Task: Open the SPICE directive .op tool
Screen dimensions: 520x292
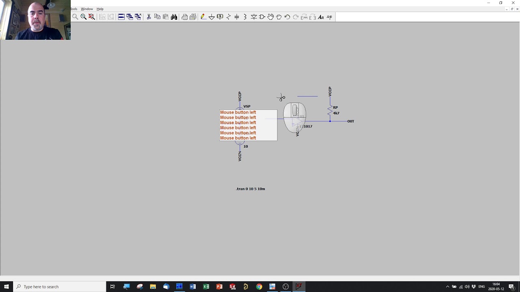Action: [329, 17]
